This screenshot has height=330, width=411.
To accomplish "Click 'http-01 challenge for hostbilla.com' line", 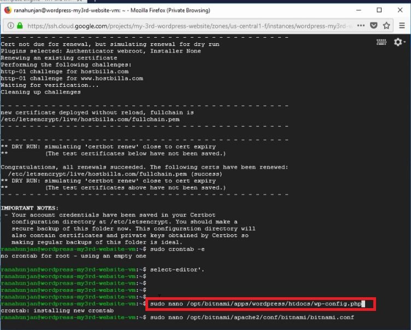I will pyautogui.click(x=64, y=72).
